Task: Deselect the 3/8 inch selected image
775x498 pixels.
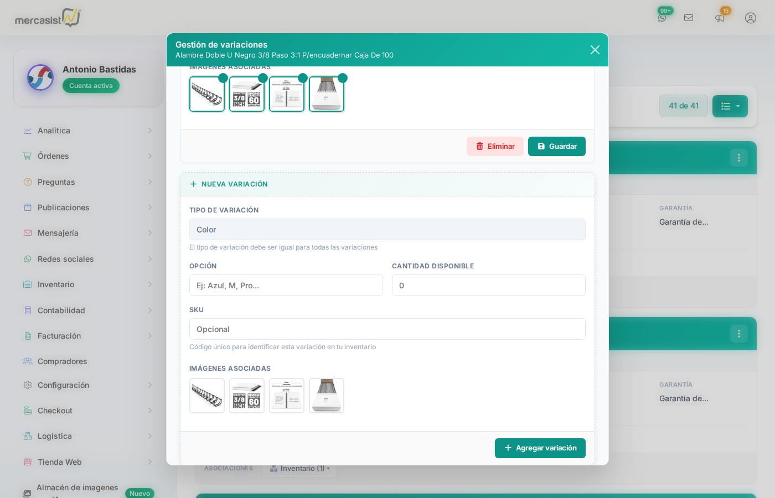Action: point(247,94)
